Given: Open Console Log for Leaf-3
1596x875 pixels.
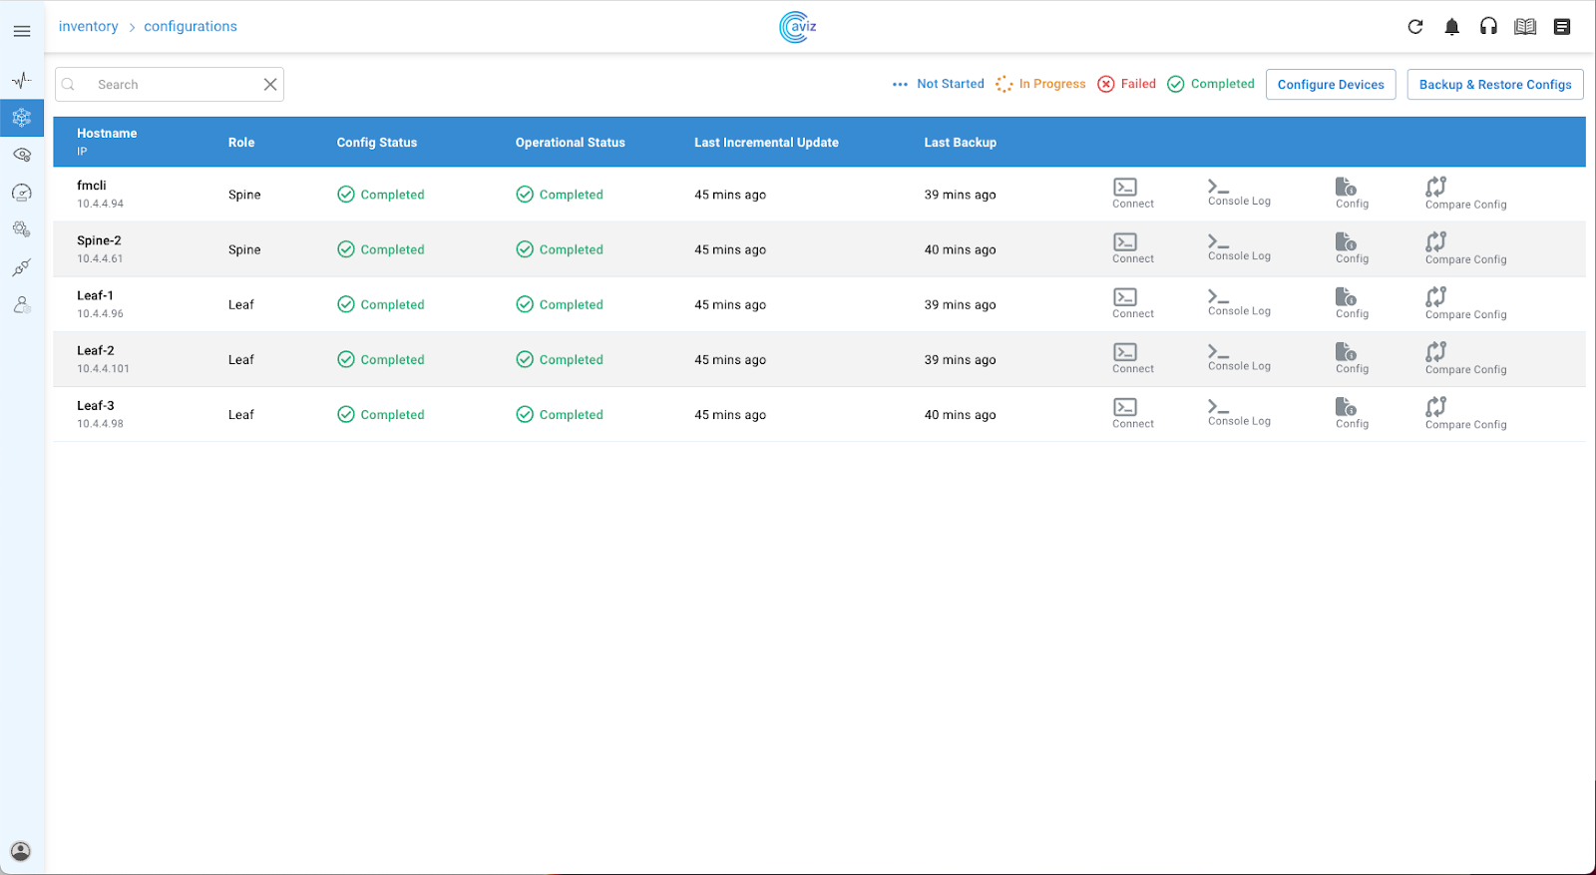Looking at the screenshot, I should point(1239,413).
